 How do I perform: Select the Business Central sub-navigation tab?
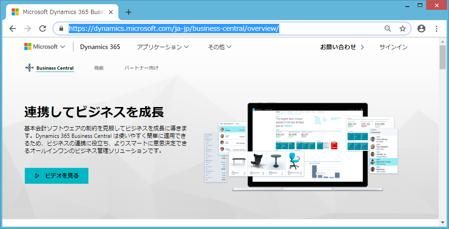coord(55,68)
